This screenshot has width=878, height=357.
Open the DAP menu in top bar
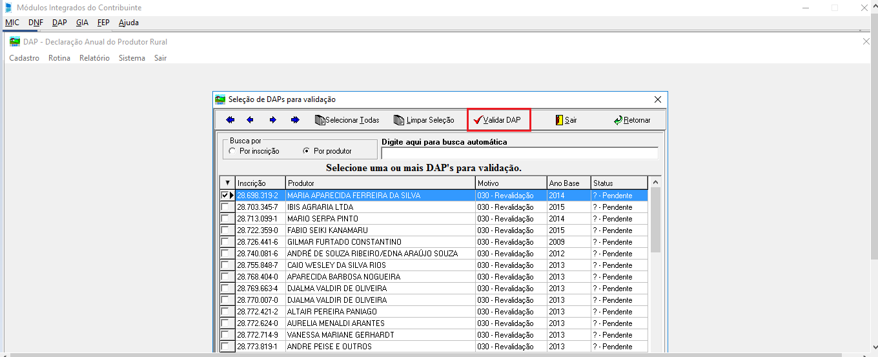point(59,23)
